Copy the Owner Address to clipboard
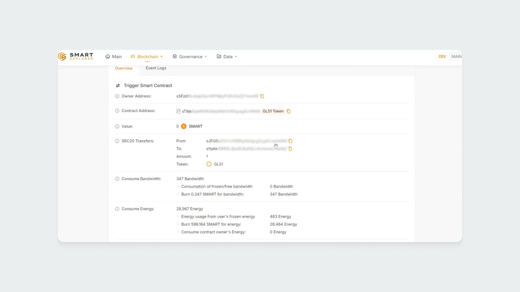520x292 pixels. (x=262, y=96)
